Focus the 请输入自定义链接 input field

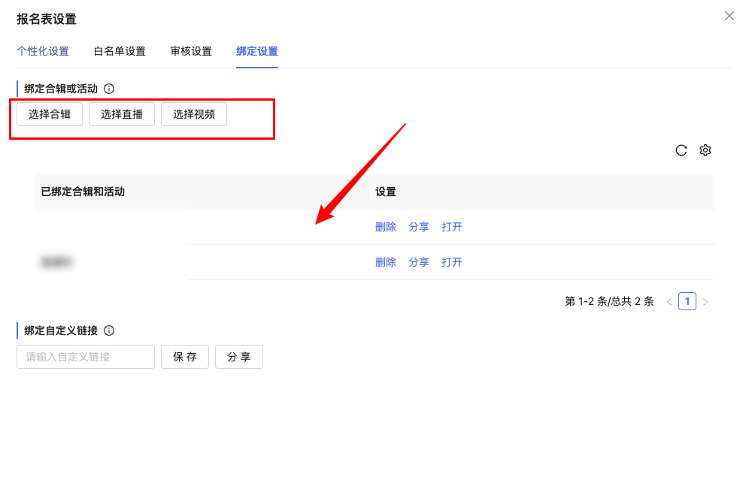(x=86, y=357)
